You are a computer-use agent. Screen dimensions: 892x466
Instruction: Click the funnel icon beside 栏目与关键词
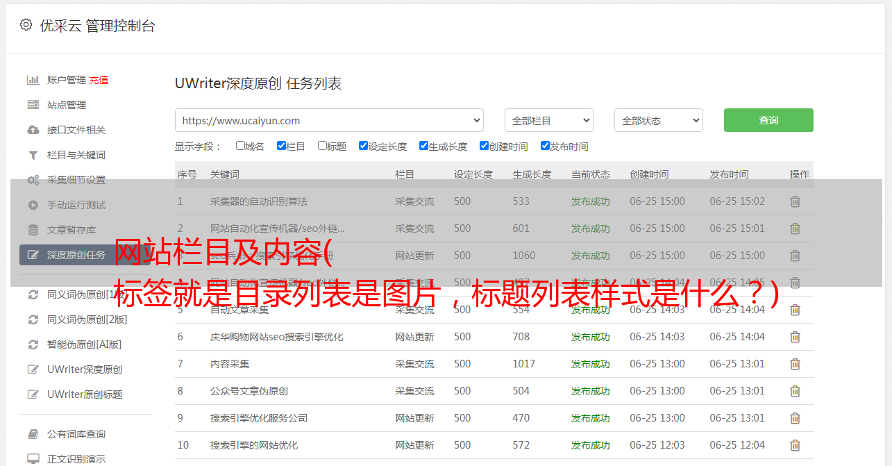(33, 155)
